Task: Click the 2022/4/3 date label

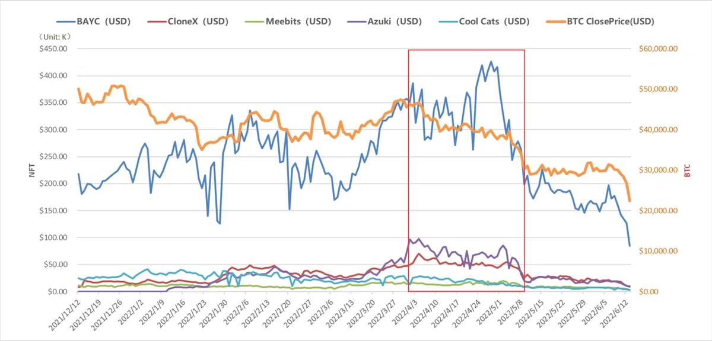Action: (405, 313)
